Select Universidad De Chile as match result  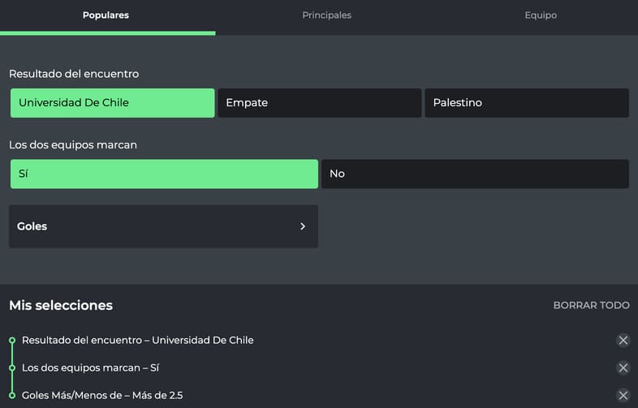click(113, 103)
